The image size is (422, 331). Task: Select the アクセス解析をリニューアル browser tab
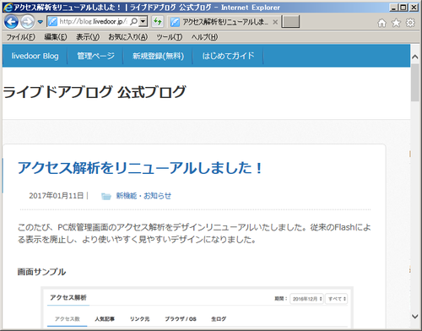pos(224,22)
